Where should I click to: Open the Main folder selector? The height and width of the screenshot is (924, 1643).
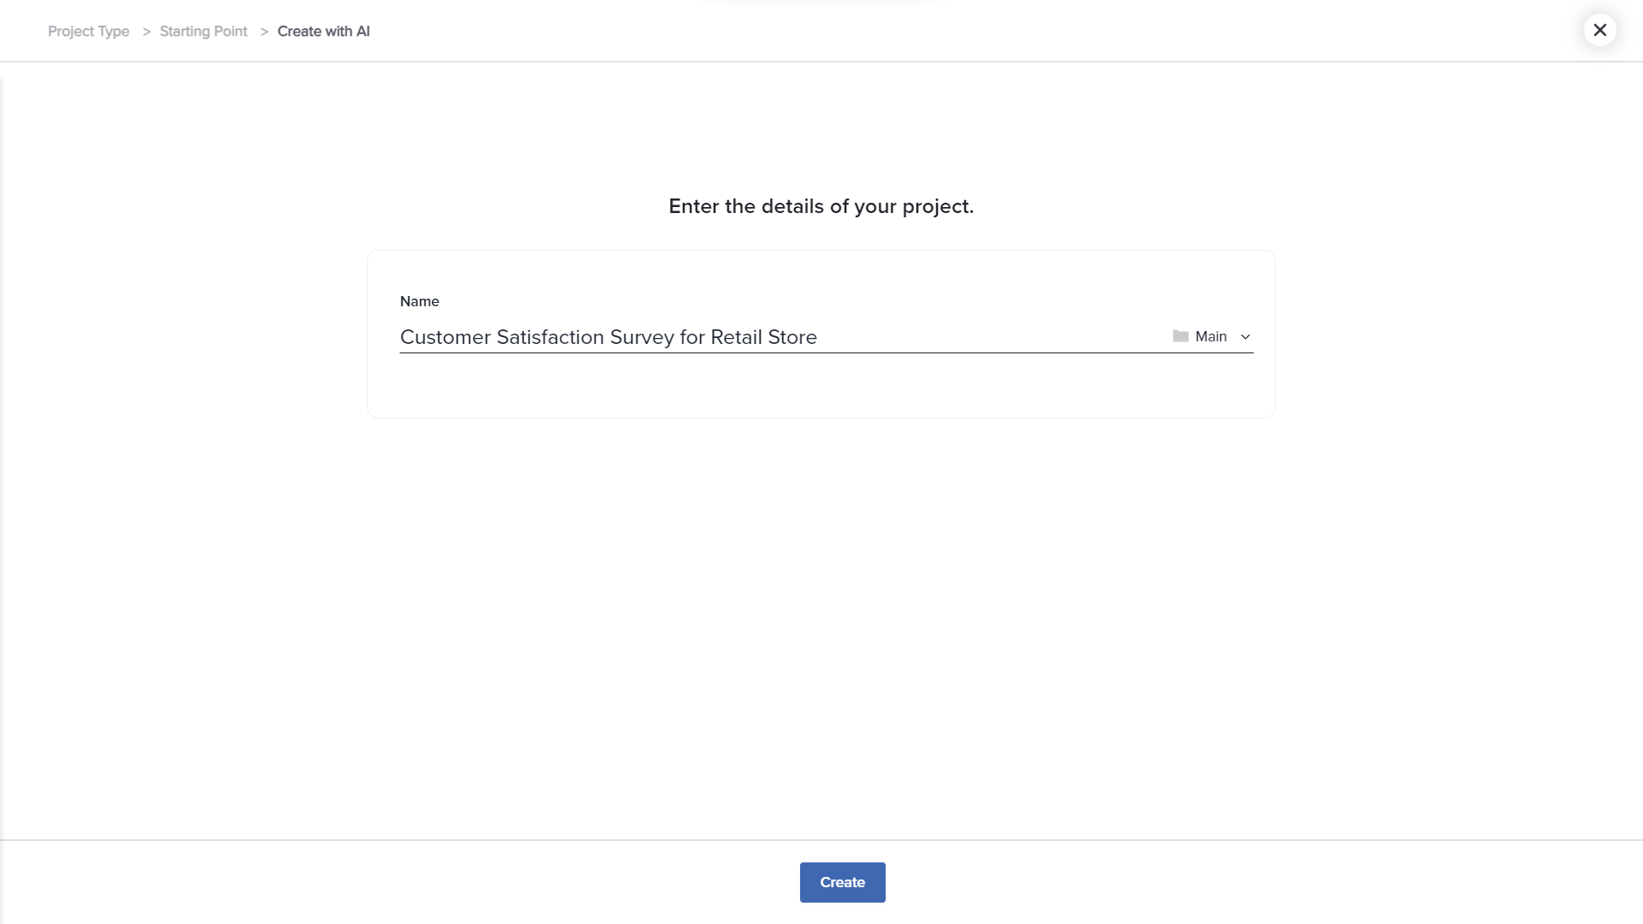(x=1211, y=337)
